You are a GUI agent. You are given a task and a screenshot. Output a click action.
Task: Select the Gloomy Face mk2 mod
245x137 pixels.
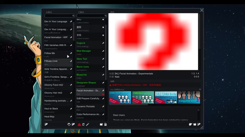(58, 86)
